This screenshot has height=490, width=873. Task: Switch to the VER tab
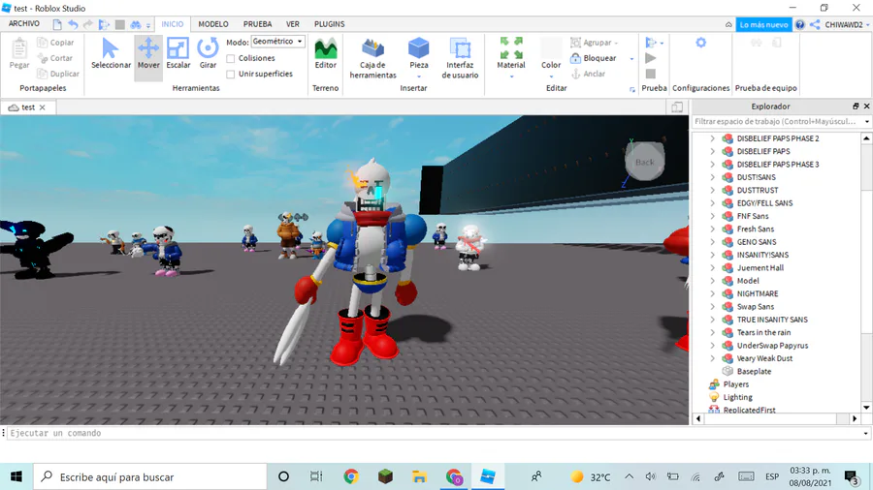293,24
